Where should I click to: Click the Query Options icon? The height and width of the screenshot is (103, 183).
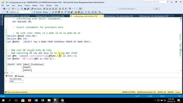pos(59,12)
